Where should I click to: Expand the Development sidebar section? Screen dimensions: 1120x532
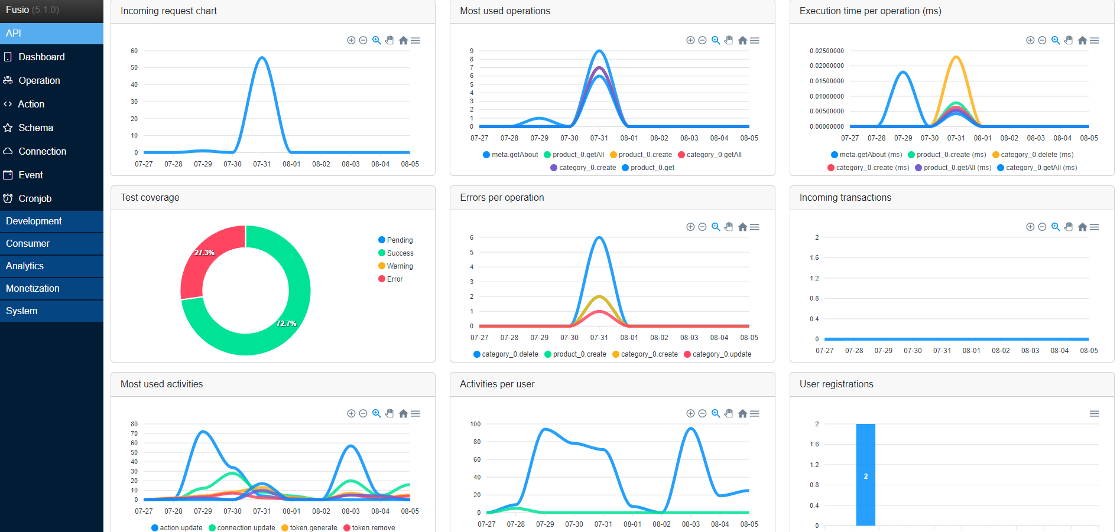(x=51, y=221)
